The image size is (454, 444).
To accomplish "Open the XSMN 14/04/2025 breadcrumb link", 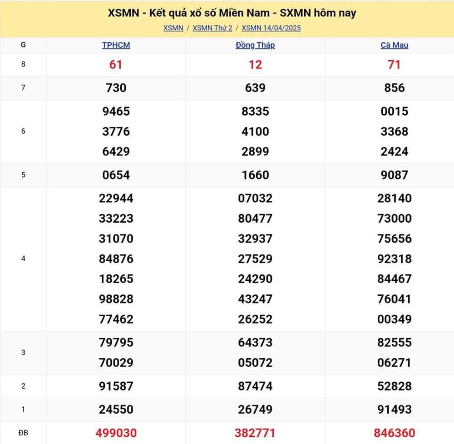I will click(271, 28).
